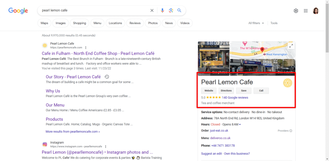Click the Call button
This screenshot has width=329, height=161.
[261, 91]
